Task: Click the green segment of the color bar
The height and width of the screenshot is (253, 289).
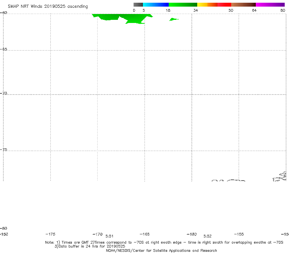Action: pyautogui.click(x=183, y=5)
